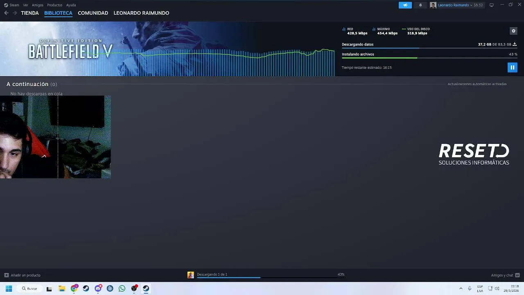Click 'Añadir un producto' button
The height and width of the screenshot is (295, 524).
pyautogui.click(x=23, y=275)
